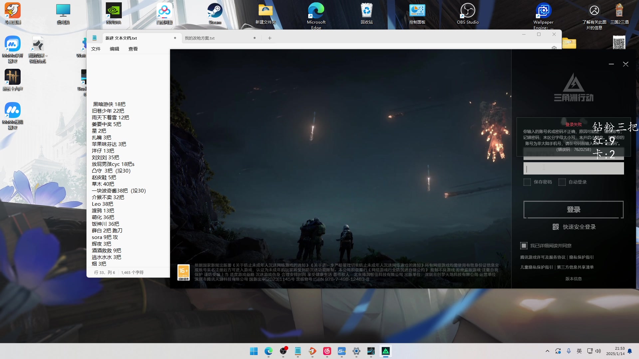This screenshot has height=359, width=639.
Task: Click the line 放屁男孩cyc 18把s
Action: 113,164
